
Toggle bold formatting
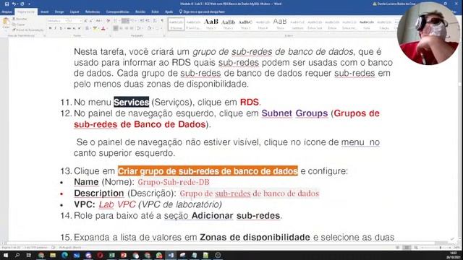50,28
